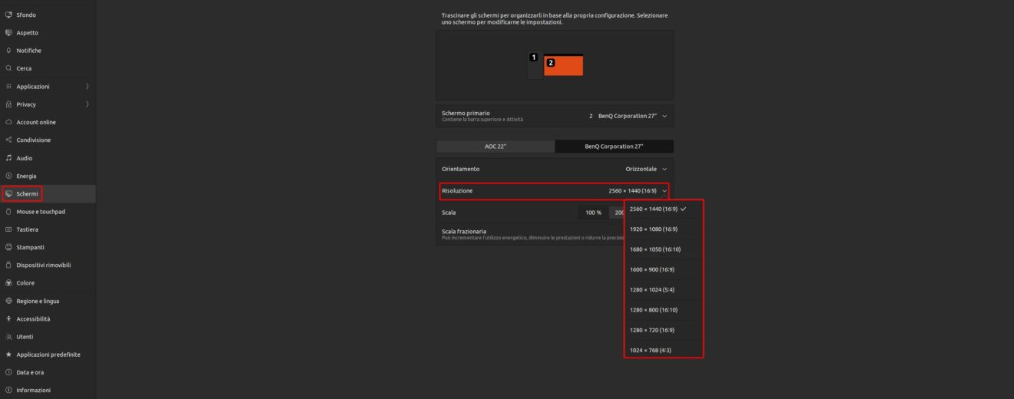1014x399 pixels.
Task: Click the Stampanti printer icon
Action: point(8,247)
